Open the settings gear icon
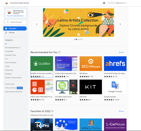Image resolution: width=141 pixels, height=131 pixels. click(x=104, y=3)
